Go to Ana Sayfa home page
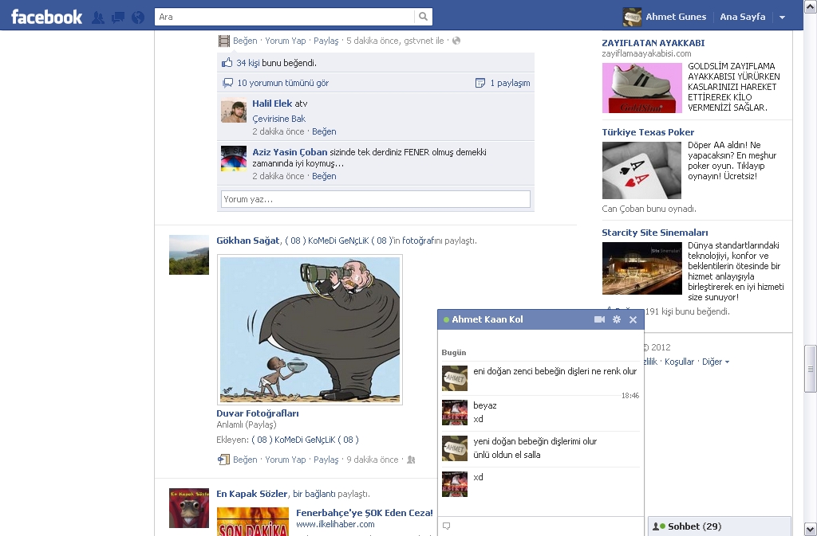 click(743, 17)
